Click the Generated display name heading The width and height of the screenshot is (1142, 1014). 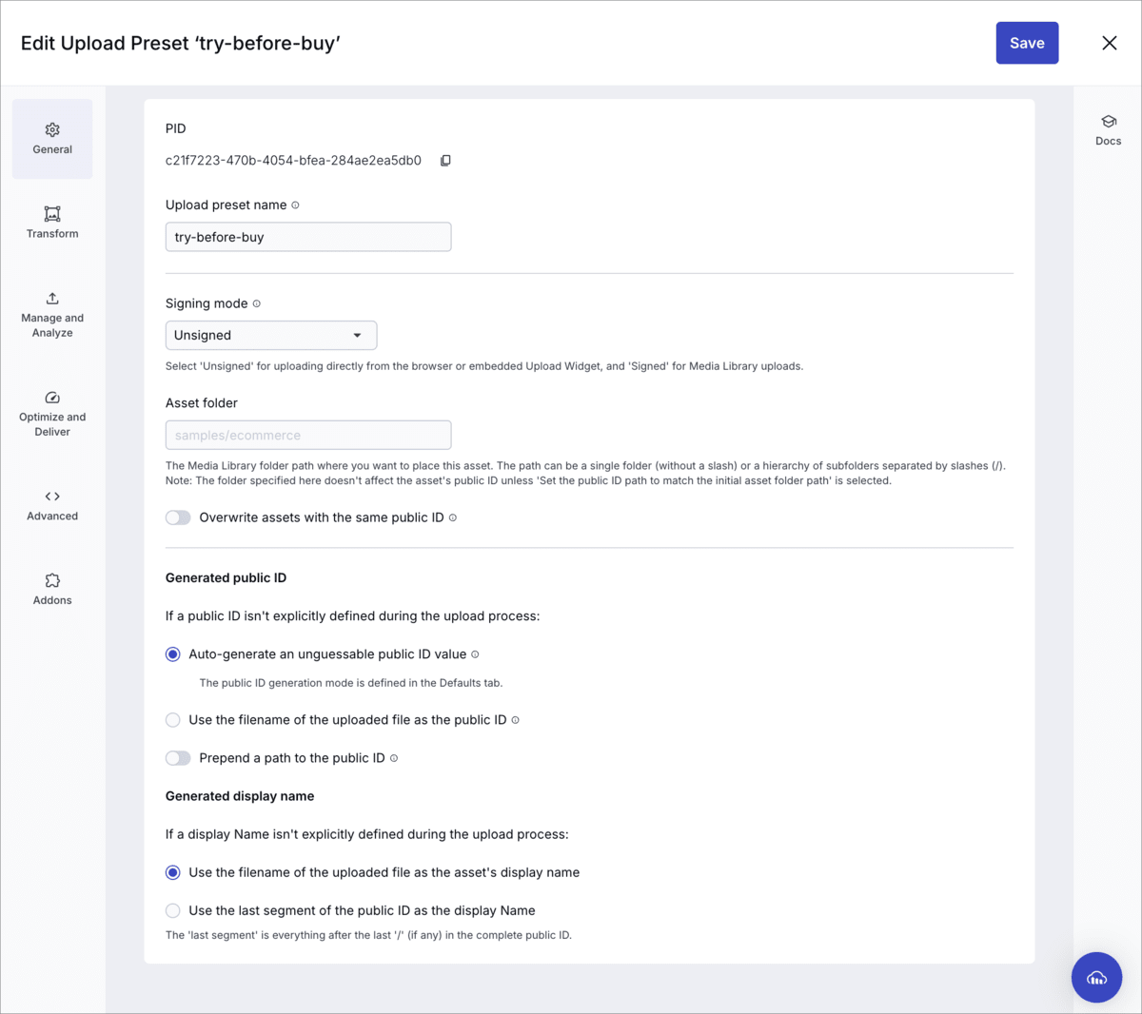[x=240, y=796]
